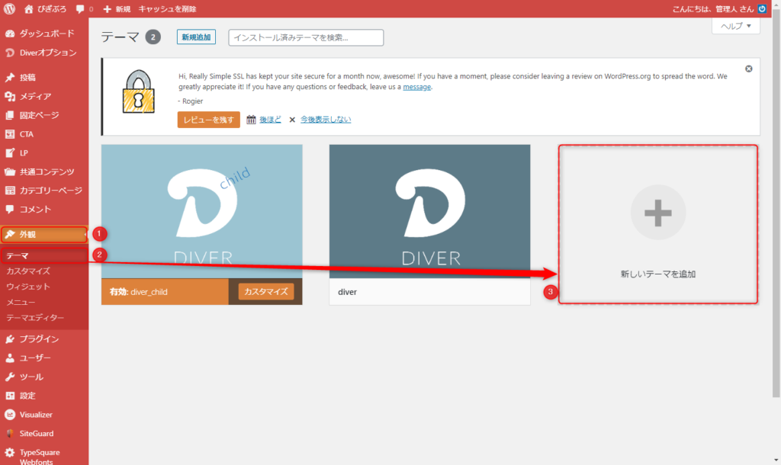The height and width of the screenshot is (465, 781).
Task: Click the プラグイン plug icon
Action: point(10,339)
